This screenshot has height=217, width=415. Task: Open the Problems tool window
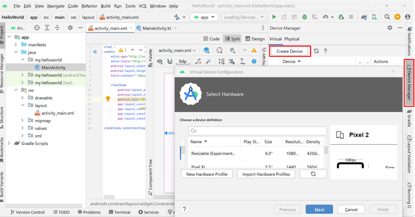pyautogui.click(x=89, y=212)
